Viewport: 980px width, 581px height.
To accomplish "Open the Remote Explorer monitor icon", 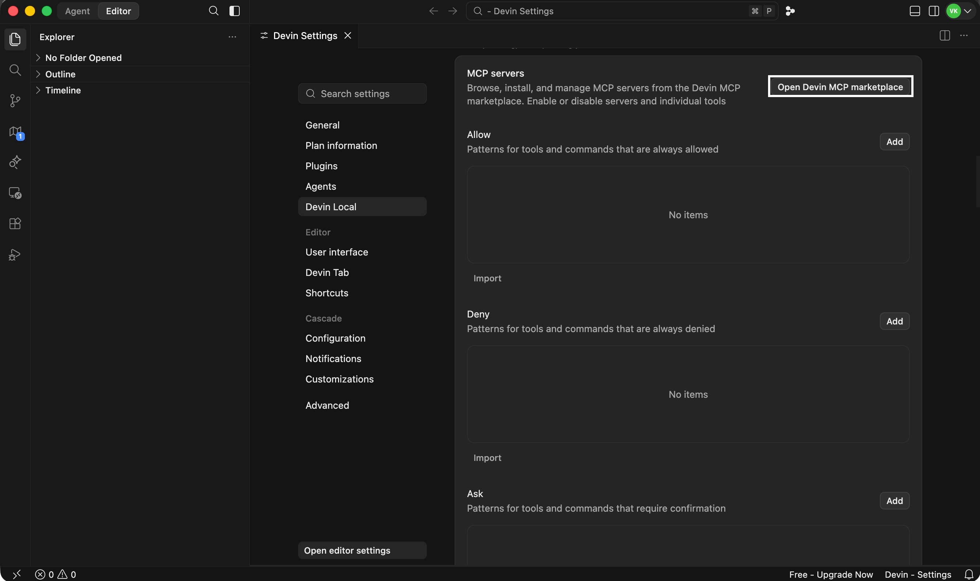I will pyautogui.click(x=15, y=193).
